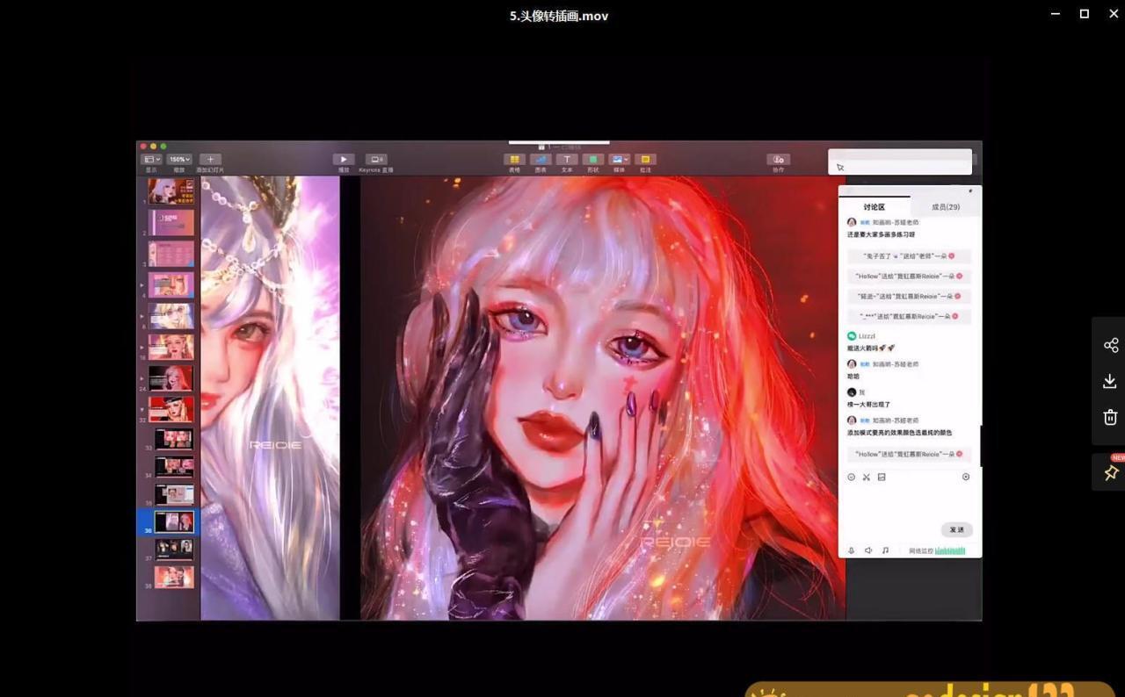Select the red-haired portrait slide thumbnail in navigator

tap(171, 377)
